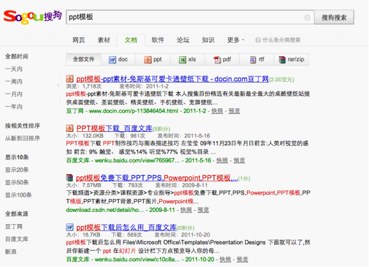369x267 pixels.
Task: Click the question mark help icon
Action: 258,40
